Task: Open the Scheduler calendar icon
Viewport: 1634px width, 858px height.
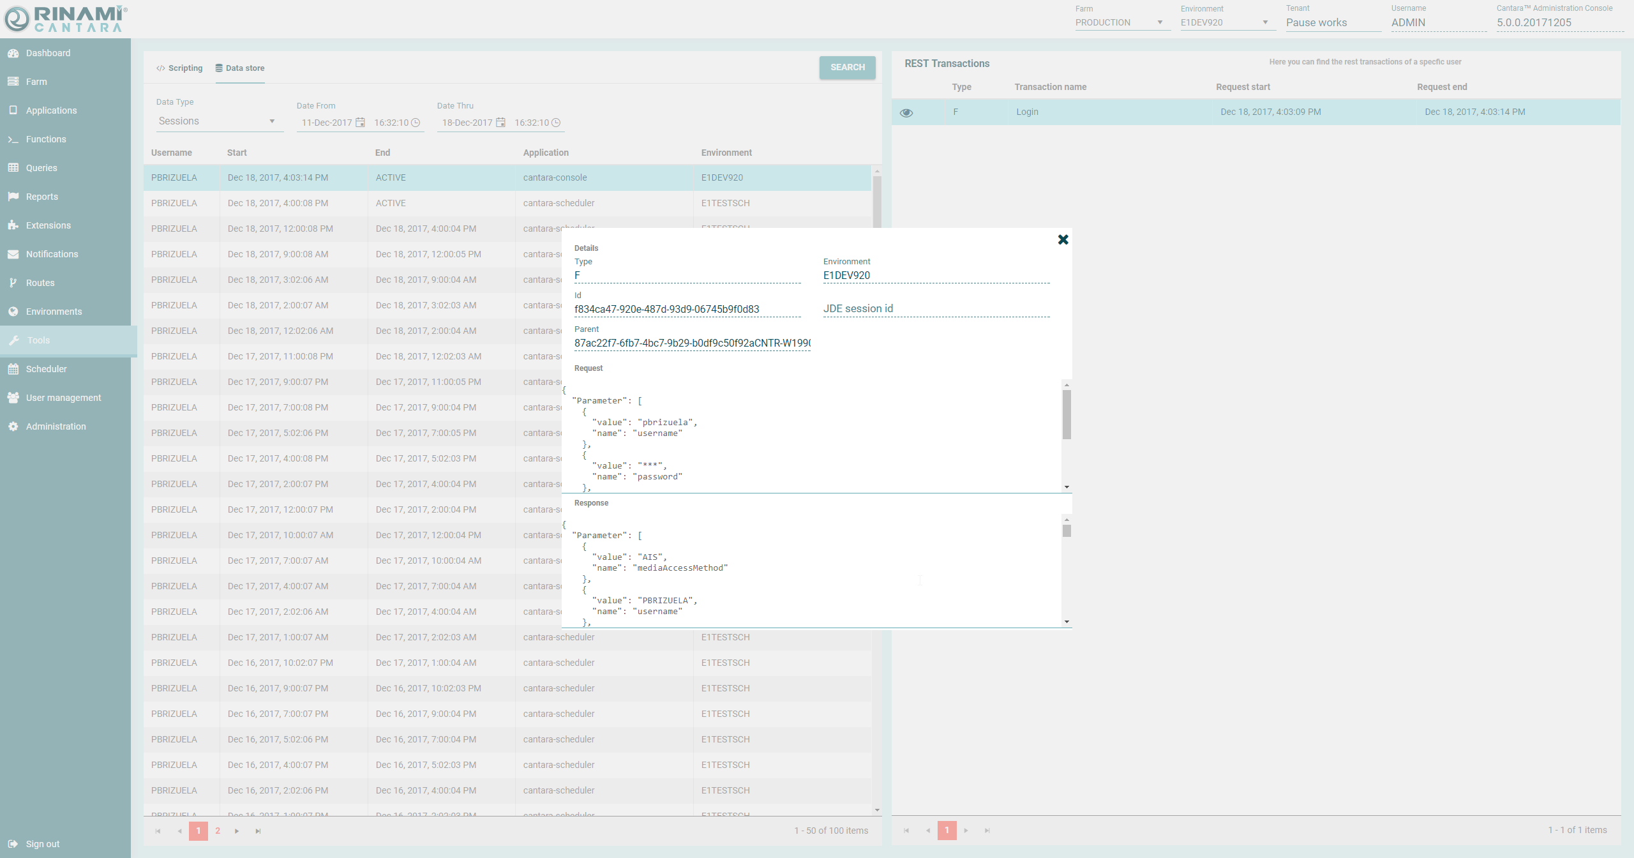Action: point(13,369)
